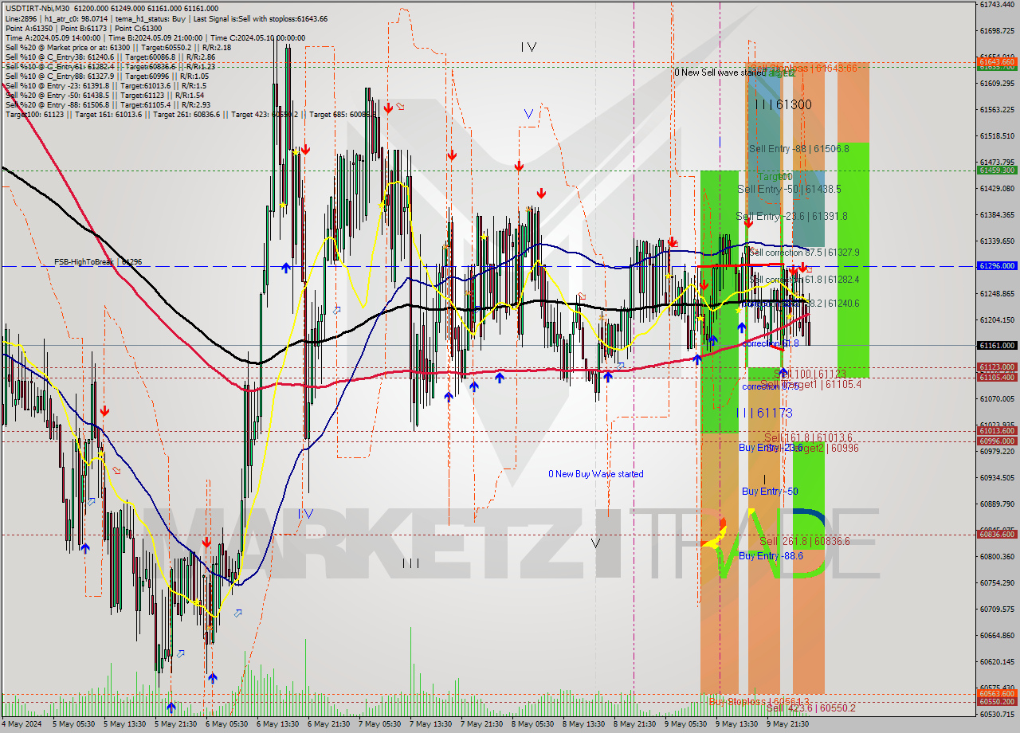Screen dimensions: 1020x733
Task: Select the 60709.575 price axis value
Action: tap(997, 609)
